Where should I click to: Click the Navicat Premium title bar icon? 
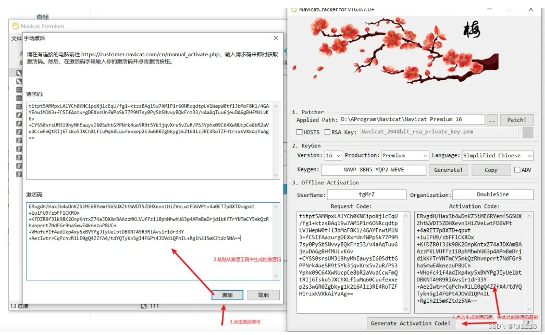pyautogui.click(x=15, y=26)
